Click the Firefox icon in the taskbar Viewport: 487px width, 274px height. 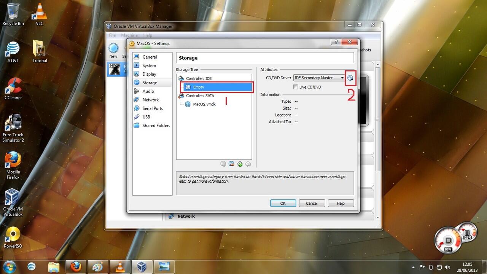click(x=76, y=266)
